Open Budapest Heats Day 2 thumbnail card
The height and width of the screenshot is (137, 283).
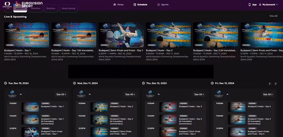(169, 35)
